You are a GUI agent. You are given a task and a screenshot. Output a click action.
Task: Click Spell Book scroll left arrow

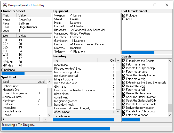point(4,119)
